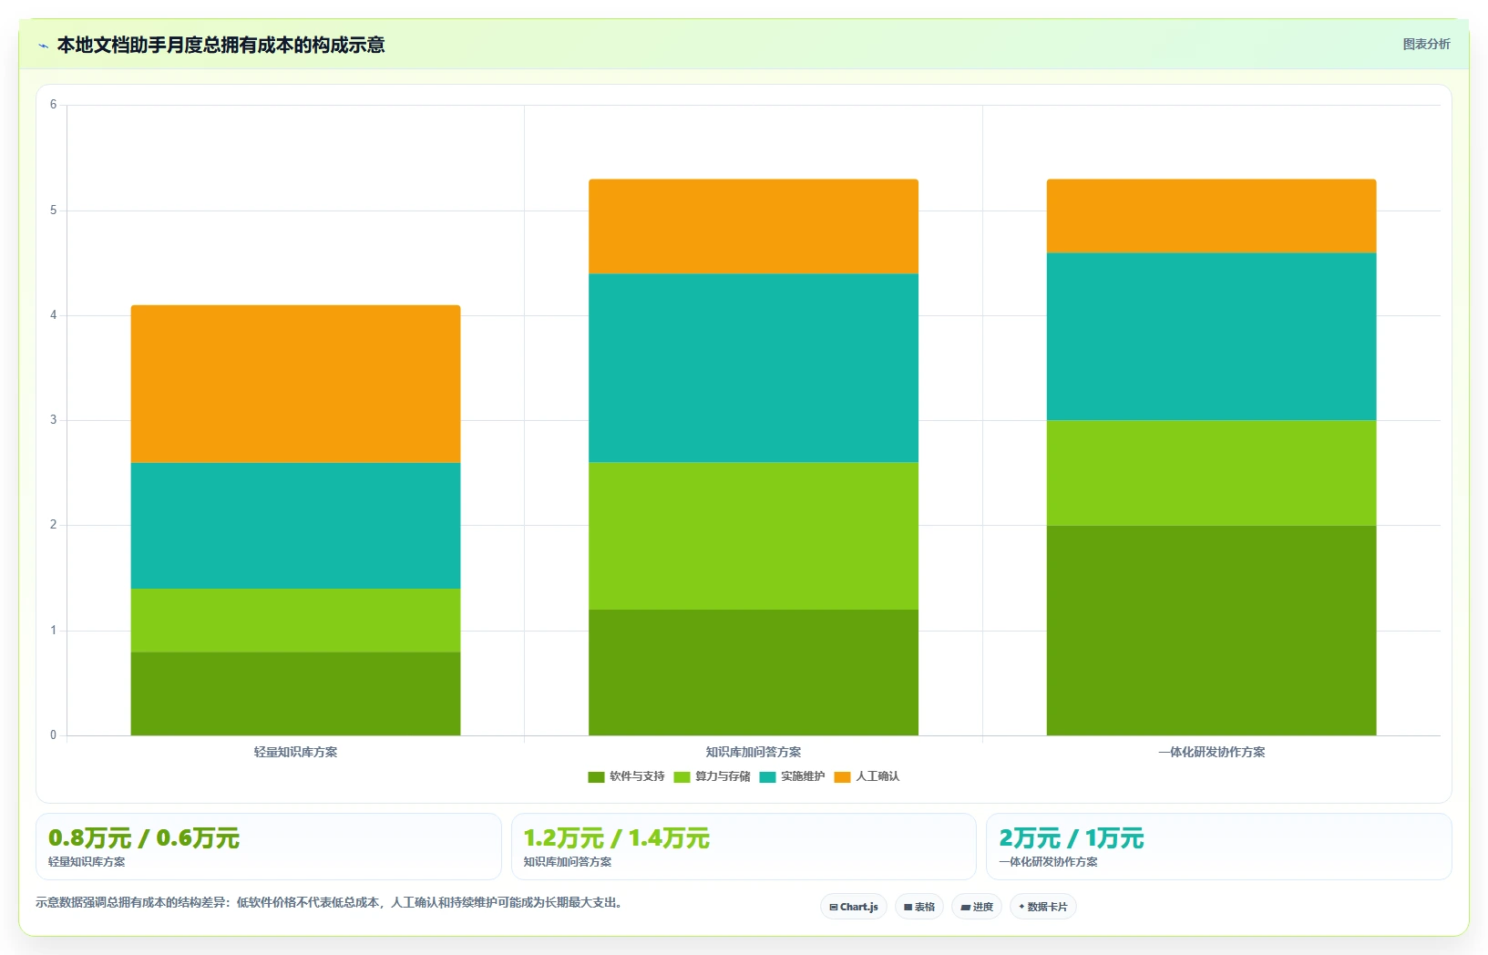Click the light green 算力与存储 segment of 一体化研发协作方案
1488x955 pixels.
(1211, 473)
